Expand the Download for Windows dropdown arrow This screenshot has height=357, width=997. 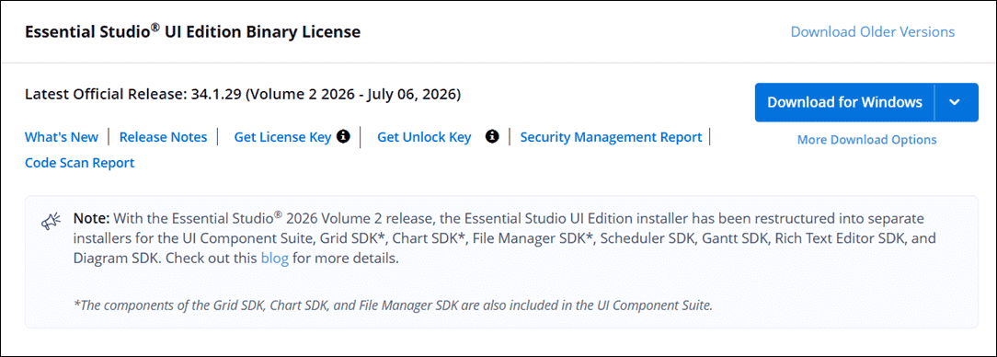pyautogui.click(x=955, y=102)
